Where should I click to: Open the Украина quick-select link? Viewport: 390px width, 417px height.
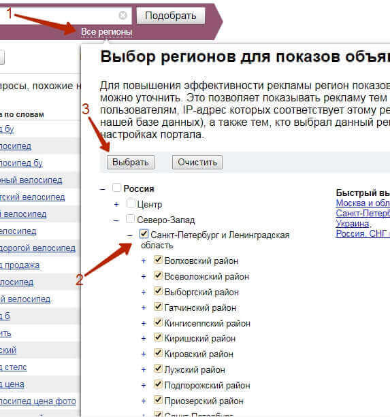(x=353, y=223)
